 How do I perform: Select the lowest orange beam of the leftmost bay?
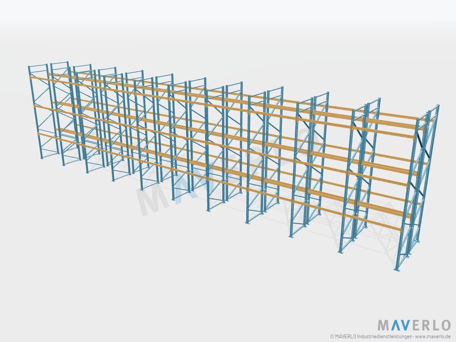(49, 136)
